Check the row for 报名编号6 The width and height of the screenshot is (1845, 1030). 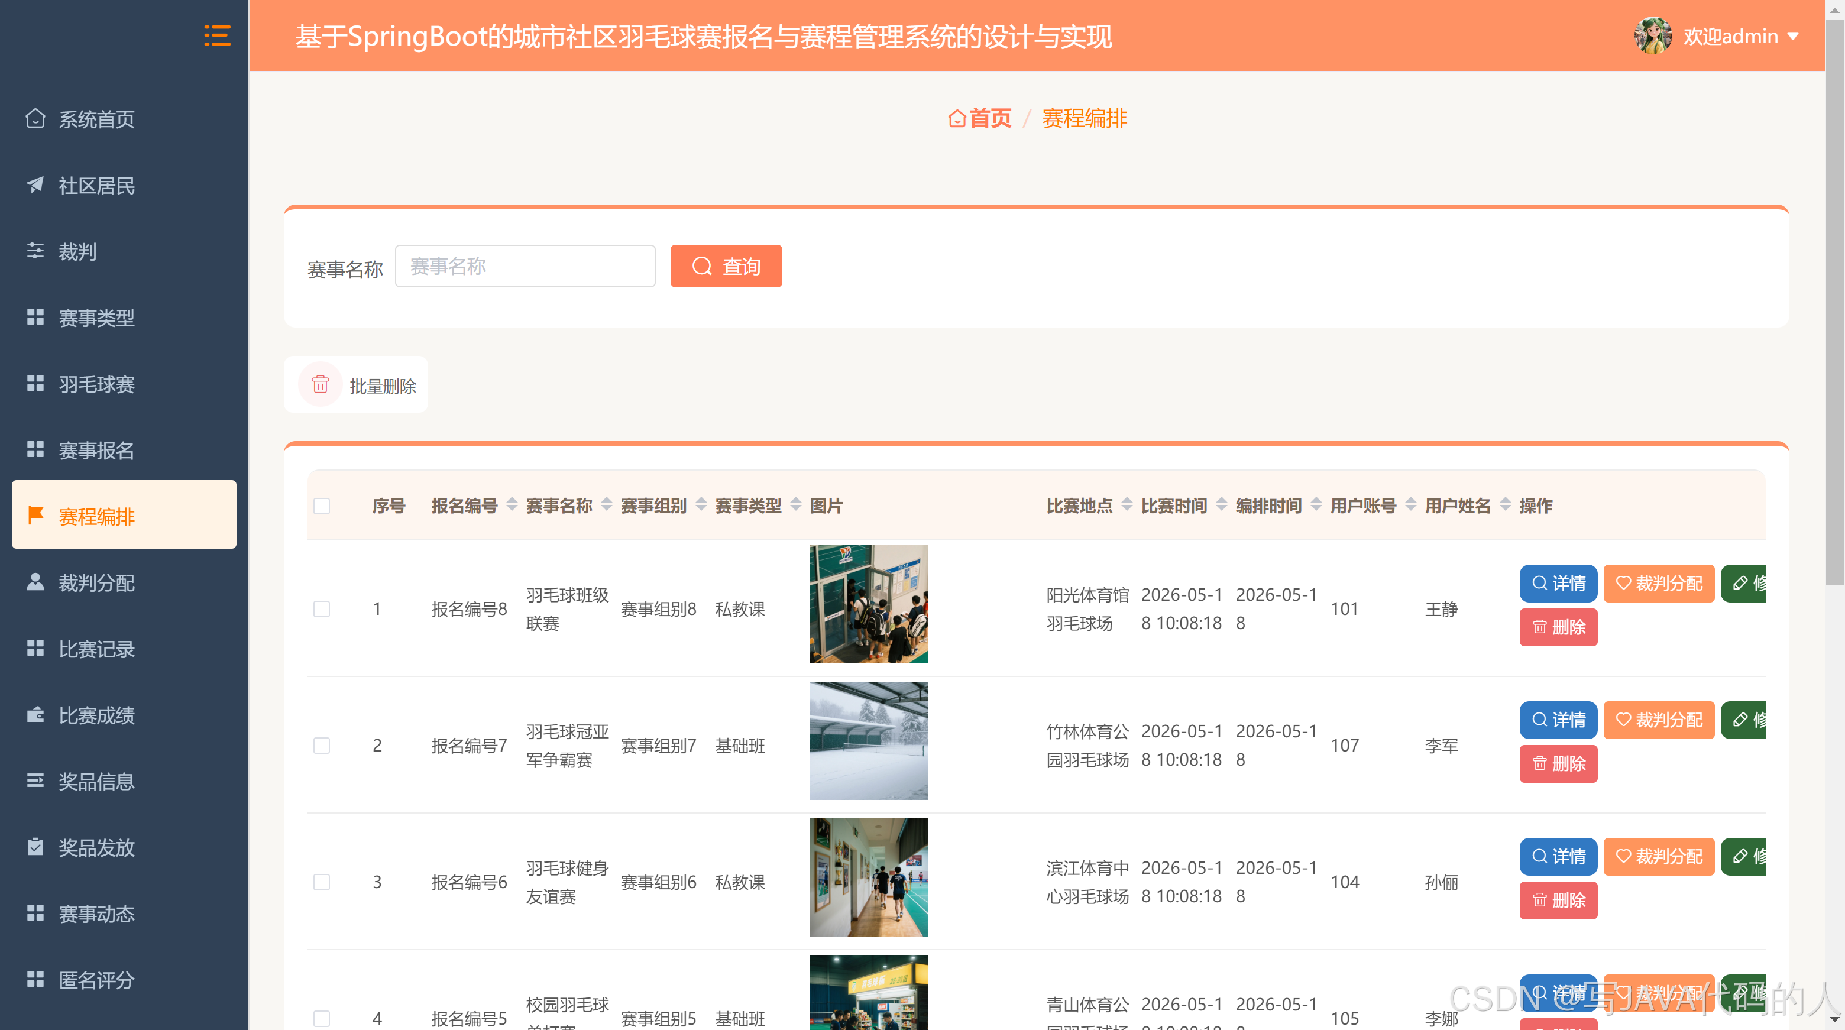322,882
